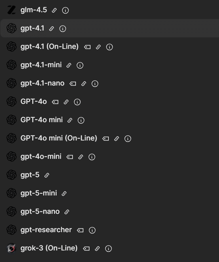Viewport: 219px width, 262px height.
Task: Click the link icon next to gpt-4o-mini
Action: [x=81, y=157]
